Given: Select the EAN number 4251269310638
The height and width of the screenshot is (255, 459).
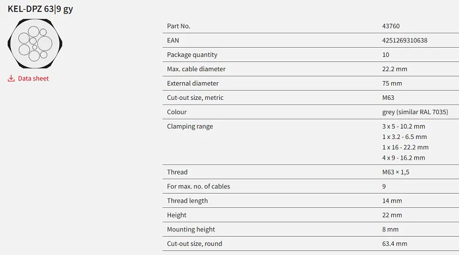Looking at the screenshot, I should point(404,40).
